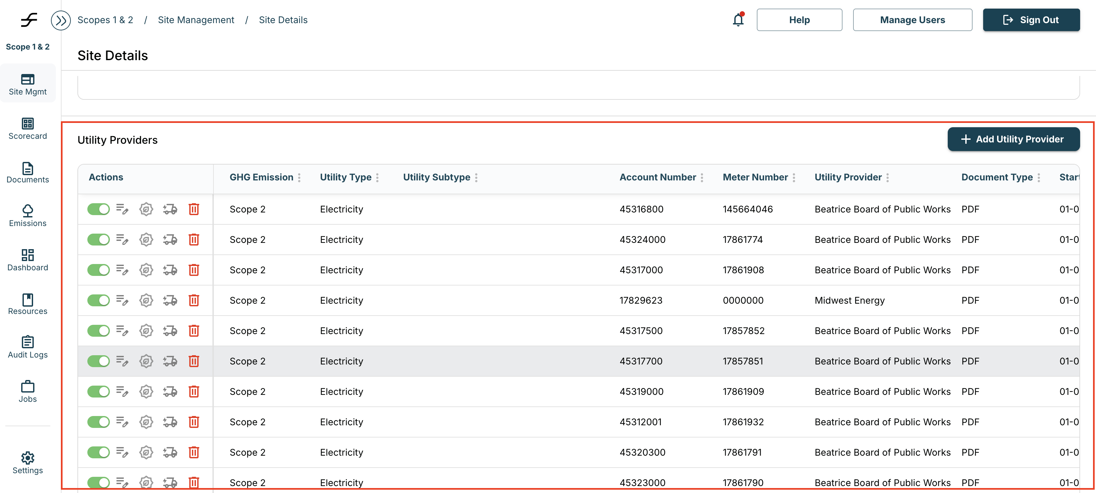This screenshot has width=1096, height=493.
Task: Click Add Utility Provider button
Action: tap(1013, 139)
